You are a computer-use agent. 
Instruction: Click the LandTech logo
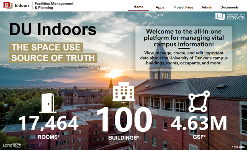[x=12, y=145]
